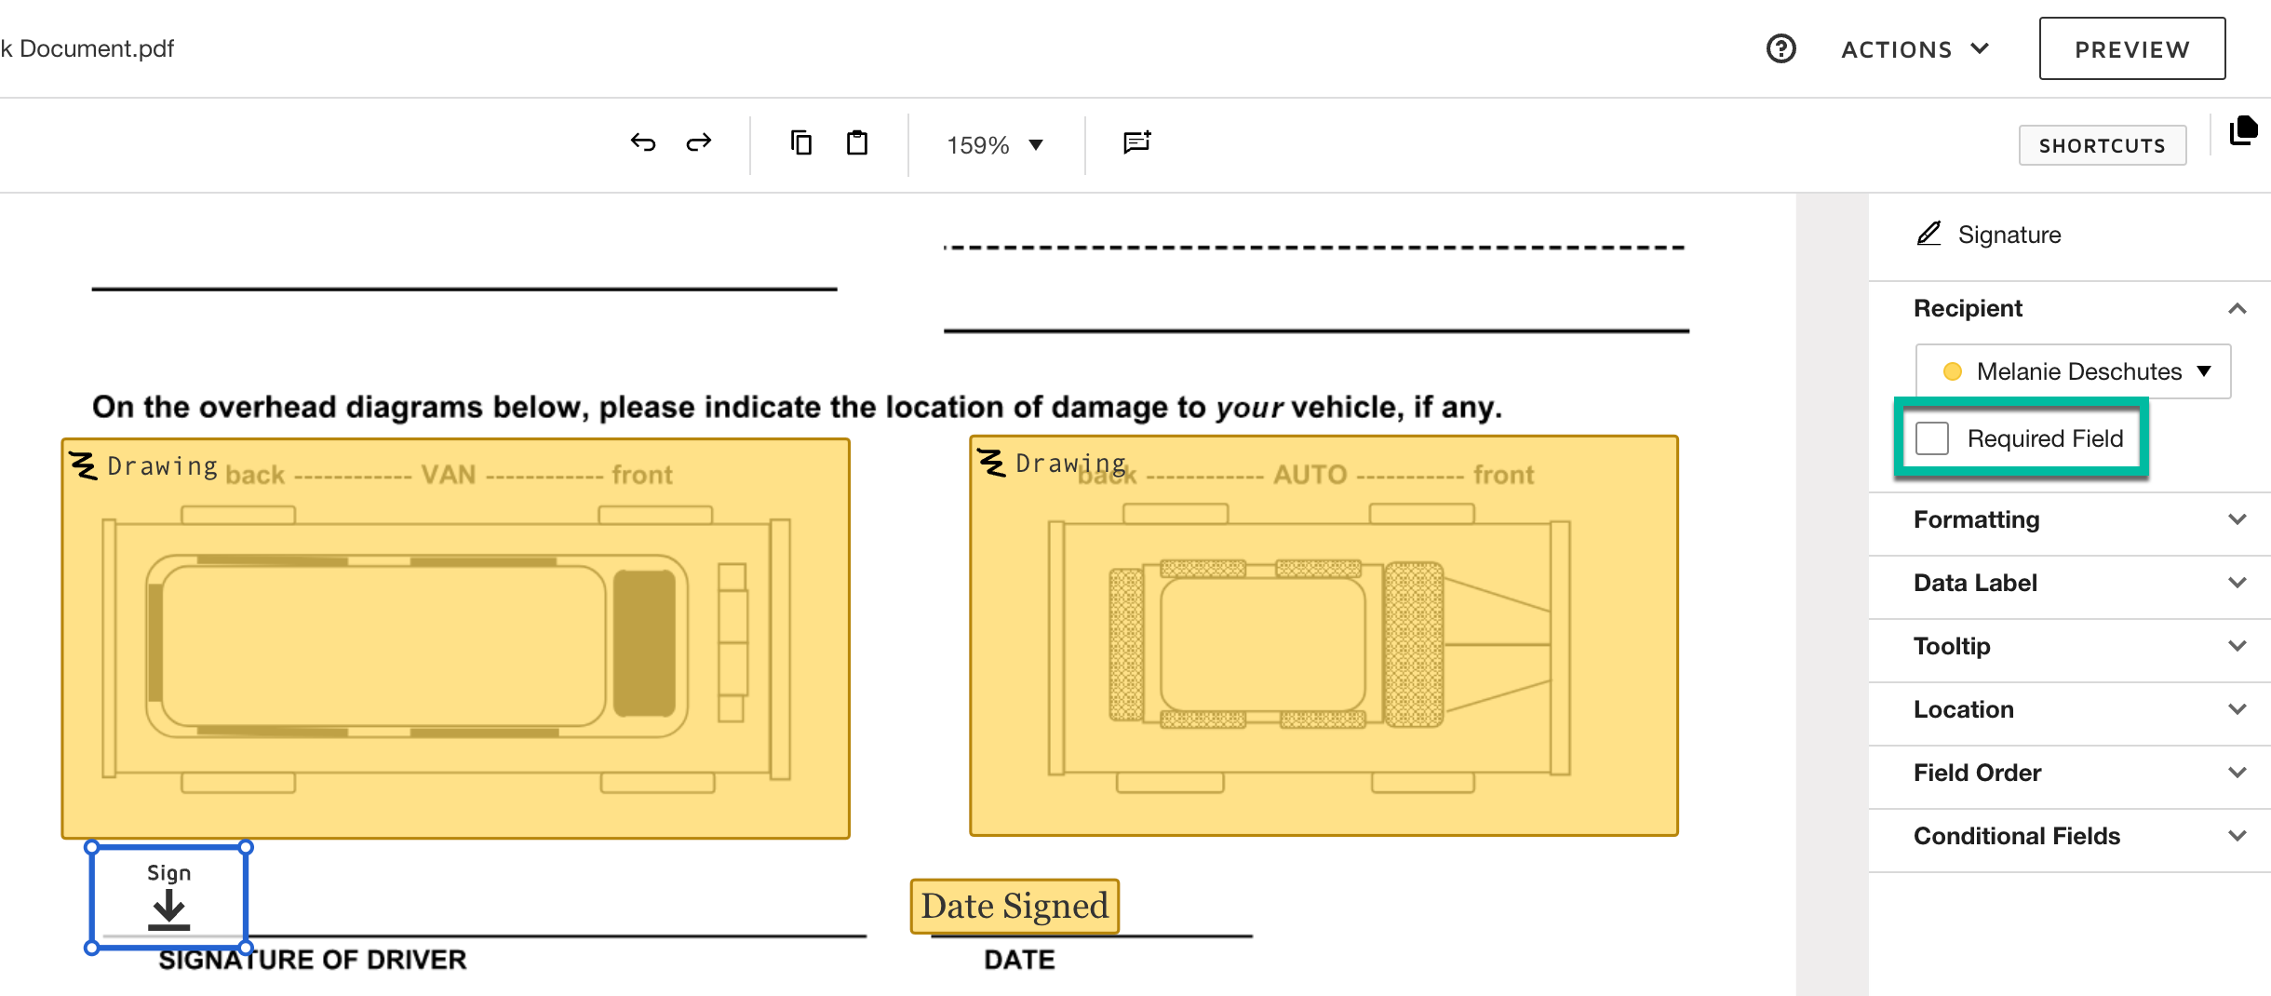Click the paste clipboard icon

(x=857, y=142)
